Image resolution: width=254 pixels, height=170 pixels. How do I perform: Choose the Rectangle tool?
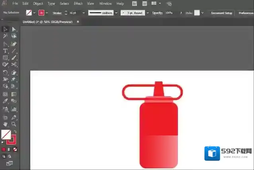(5, 58)
